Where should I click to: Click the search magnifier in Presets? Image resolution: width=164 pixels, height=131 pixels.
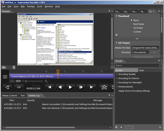coord(160,65)
